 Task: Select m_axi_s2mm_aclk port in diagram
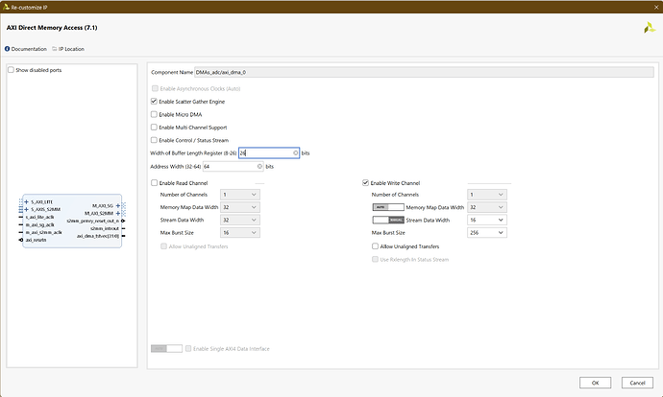pyautogui.click(x=43, y=232)
